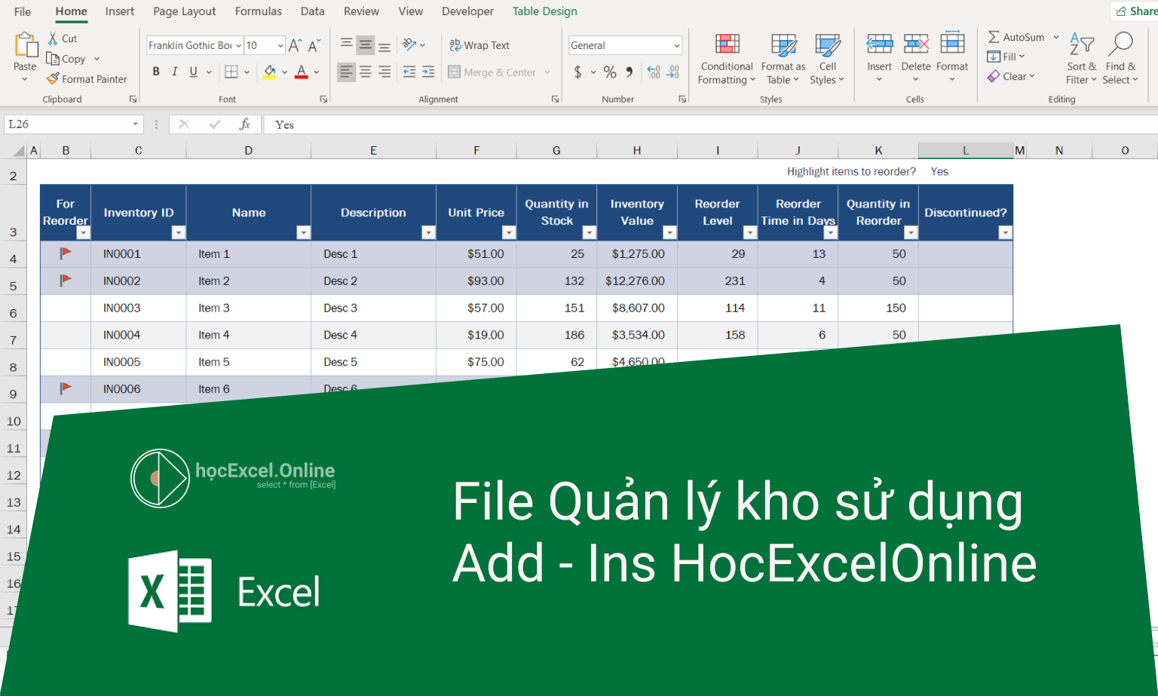Click the Increase Font Size icon
Viewport: 1158px width, 696px height.
295,46
